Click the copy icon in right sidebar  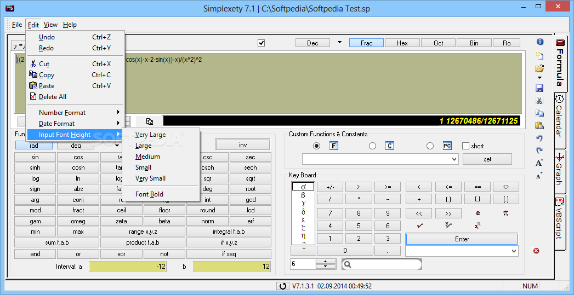click(539, 113)
